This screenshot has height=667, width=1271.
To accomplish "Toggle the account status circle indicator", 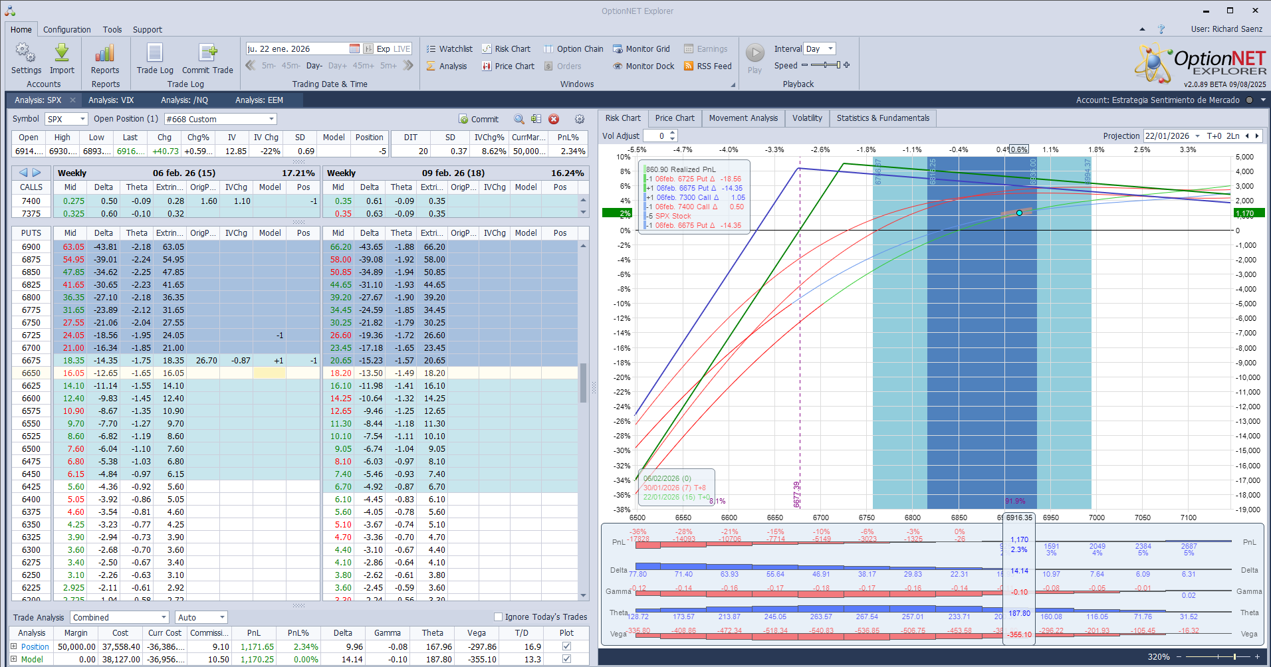I will 1249,100.
